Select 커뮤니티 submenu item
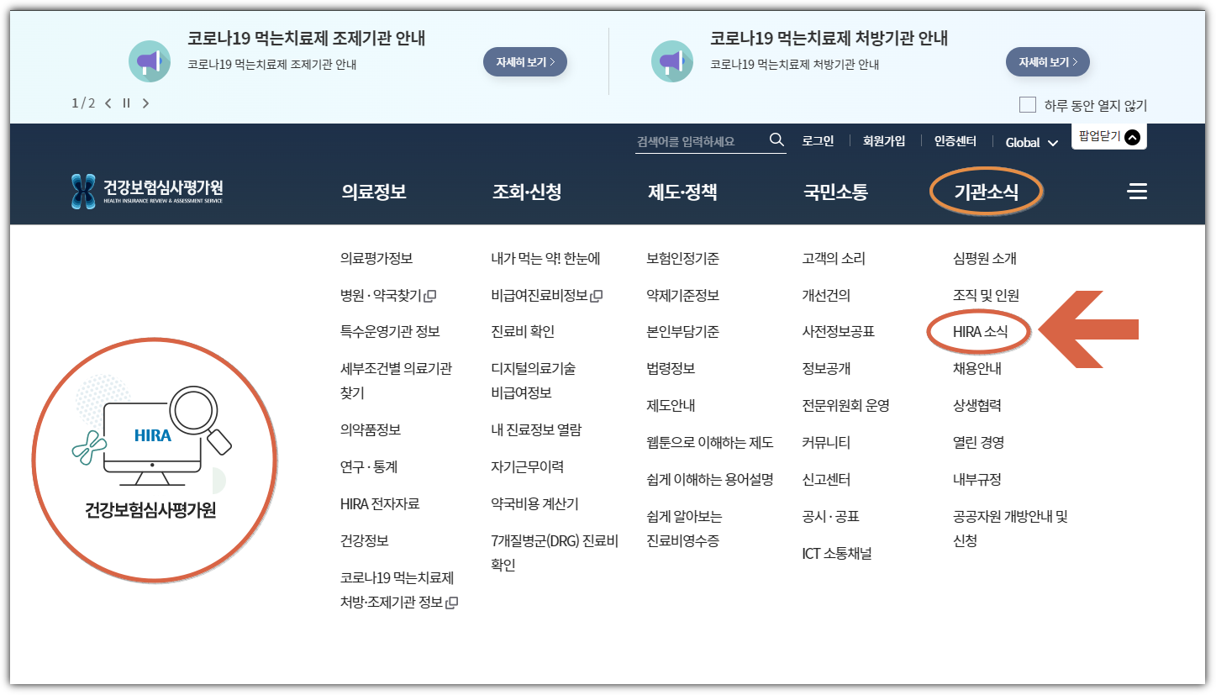The height and width of the screenshot is (695, 1216). click(827, 443)
